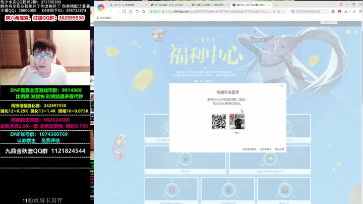Click the undo closed tab icon
Viewport: 363px width, 204px height.
pos(137,11)
